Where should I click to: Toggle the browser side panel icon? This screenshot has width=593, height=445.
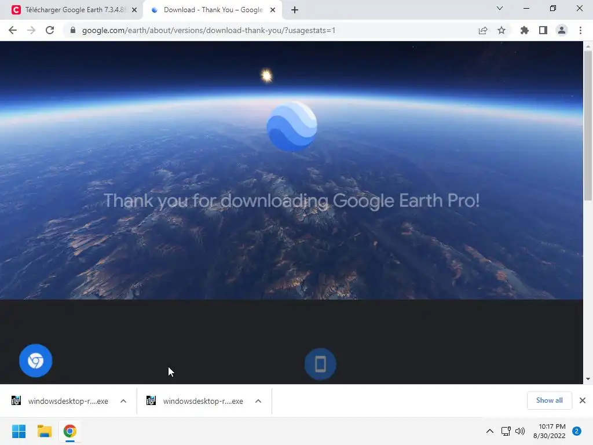[543, 30]
